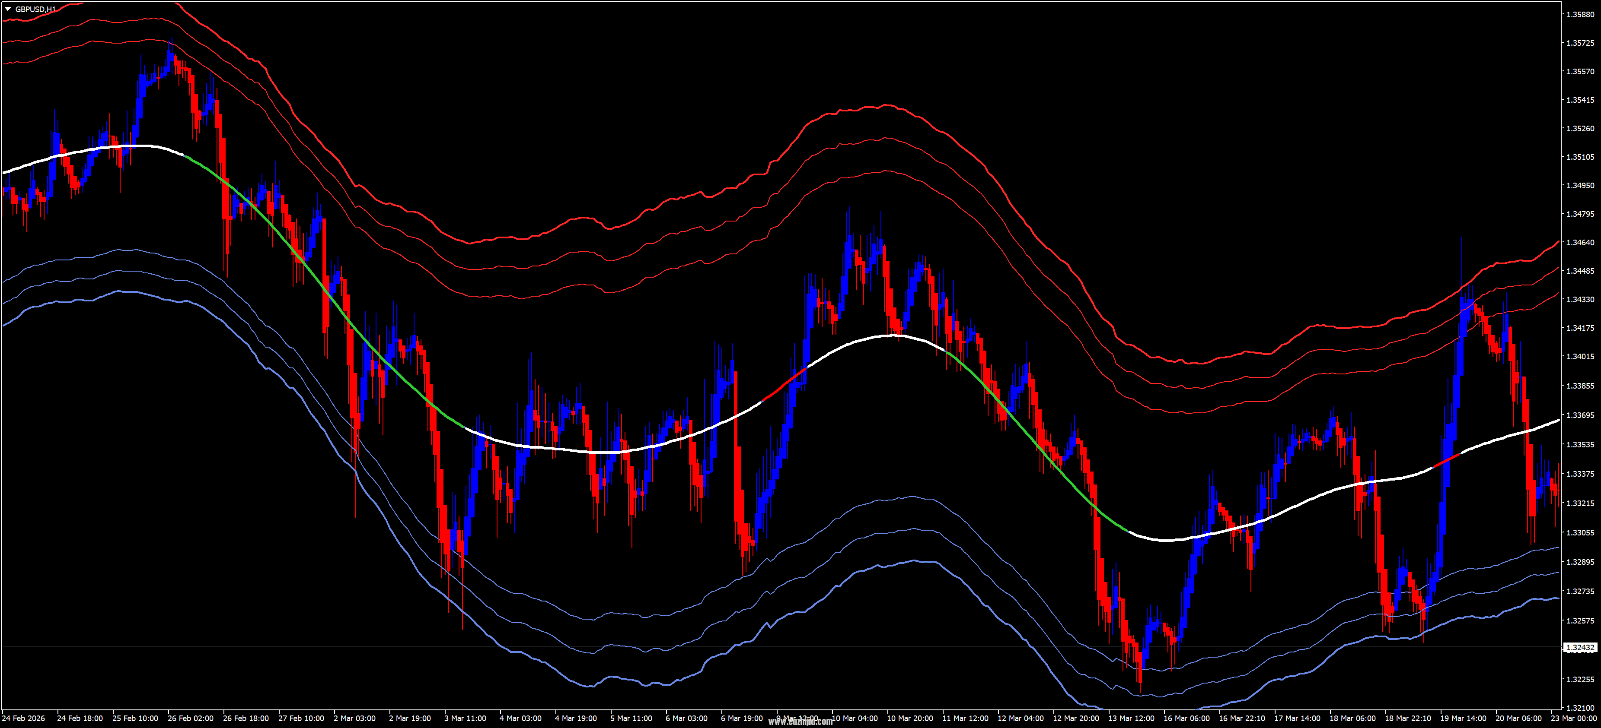
Task: Click the 17 Mar 14:00 time label
Action: tap(1298, 718)
